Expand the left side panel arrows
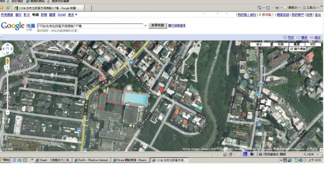The height and width of the screenshot is (182, 325). (x=1, y=37)
